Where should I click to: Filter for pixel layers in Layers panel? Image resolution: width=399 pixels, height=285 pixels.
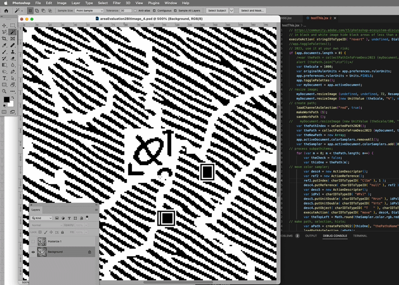(x=57, y=218)
